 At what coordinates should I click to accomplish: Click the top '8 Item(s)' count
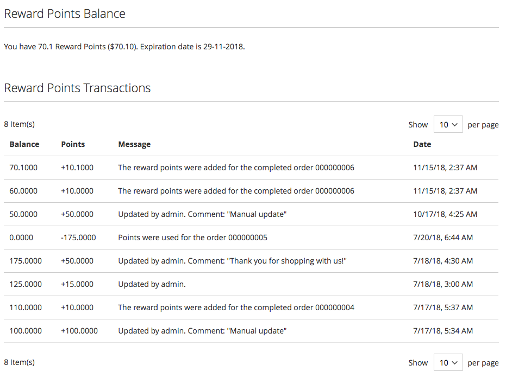[x=20, y=124]
